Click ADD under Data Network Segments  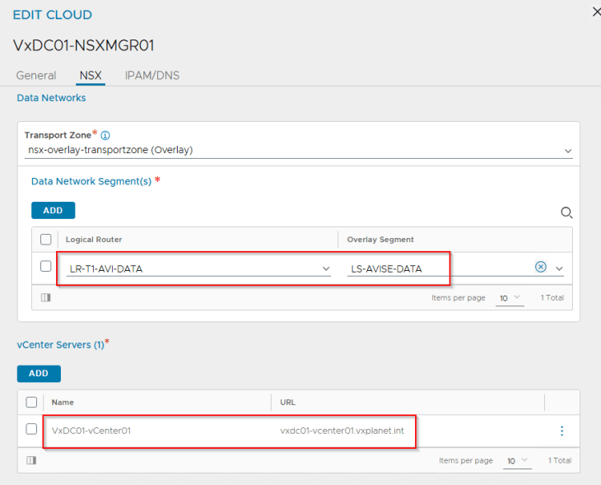(x=53, y=211)
